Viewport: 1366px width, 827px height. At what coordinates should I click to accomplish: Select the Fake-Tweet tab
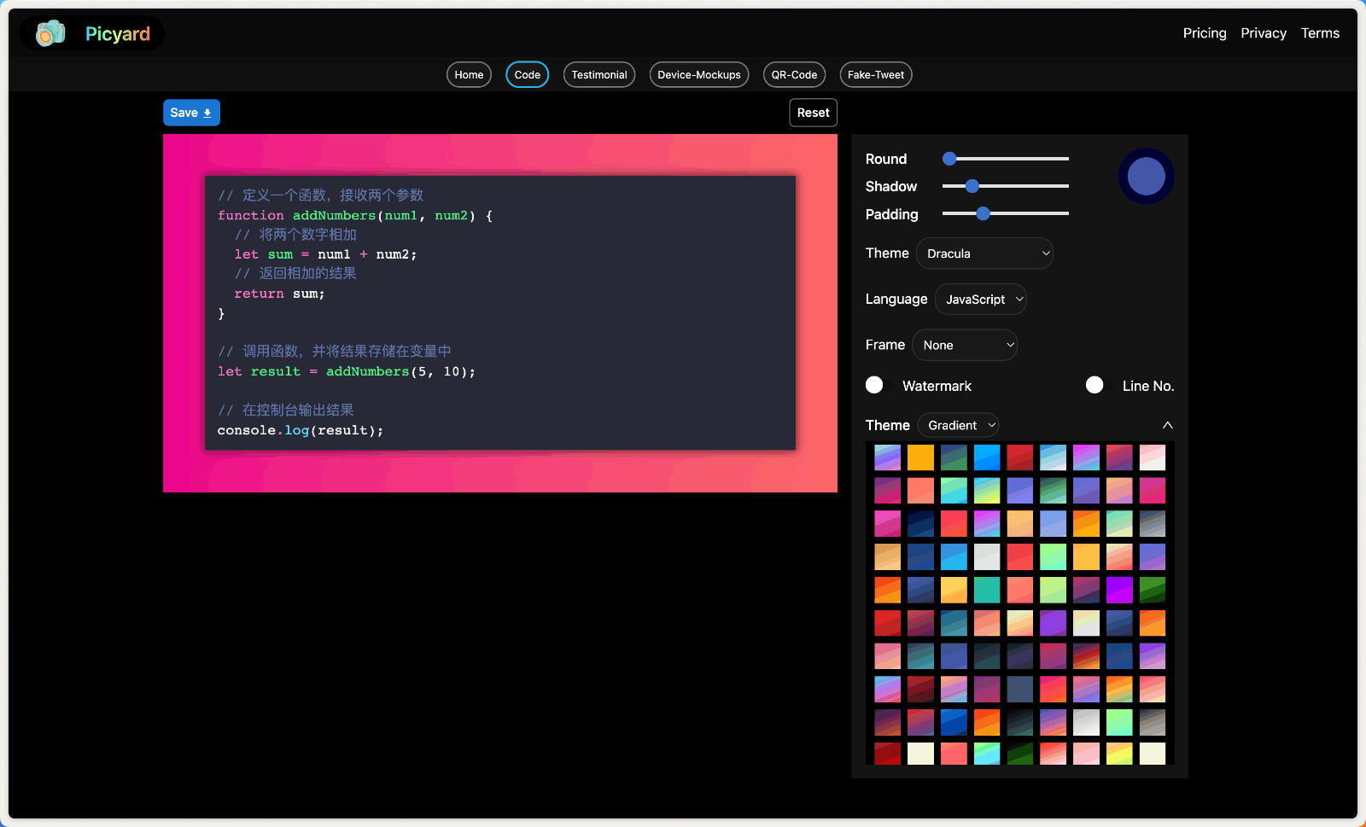pos(875,75)
